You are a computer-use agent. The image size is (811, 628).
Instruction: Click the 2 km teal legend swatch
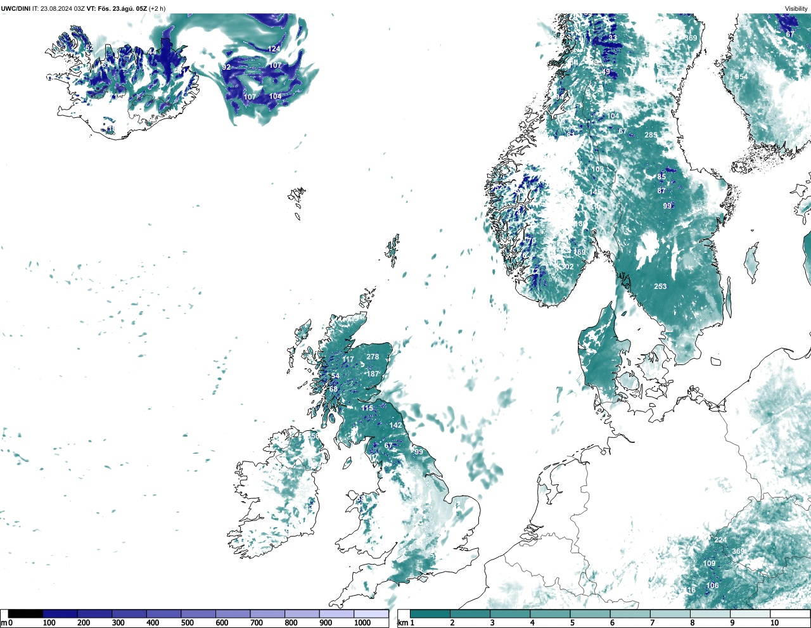pos(470,613)
